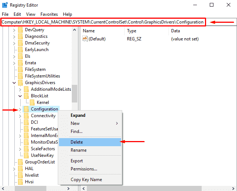This screenshot has height=191, width=237.
Task: Click the tree pane scroll up arrow
Action: pos(74,30)
